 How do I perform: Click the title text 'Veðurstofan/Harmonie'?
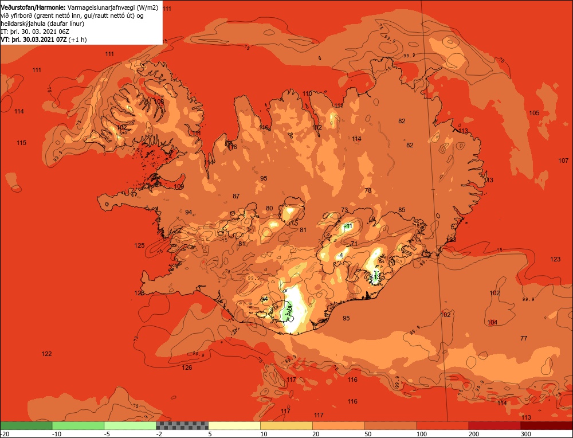[x=33, y=7]
